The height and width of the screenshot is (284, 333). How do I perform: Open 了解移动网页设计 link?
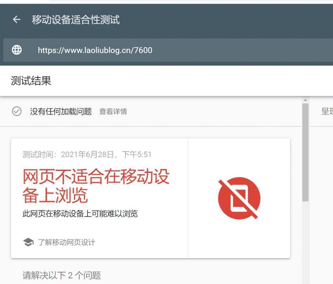(x=66, y=242)
